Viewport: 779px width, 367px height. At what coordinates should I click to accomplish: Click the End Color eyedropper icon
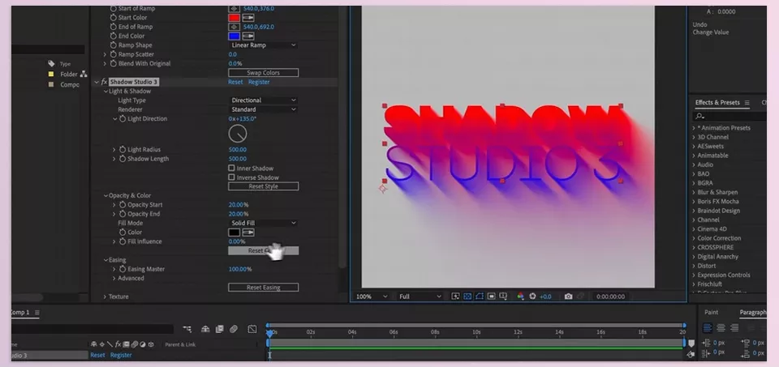(248, 36)
